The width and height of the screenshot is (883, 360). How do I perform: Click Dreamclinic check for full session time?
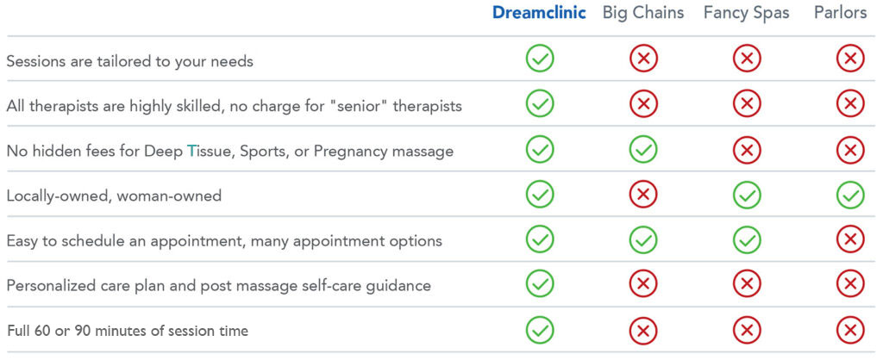click(x=540, y=330)
